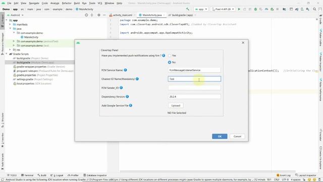This screenshot has width=323, height=182.
Task: Open the TODO tool window
Action: point(12,175)
